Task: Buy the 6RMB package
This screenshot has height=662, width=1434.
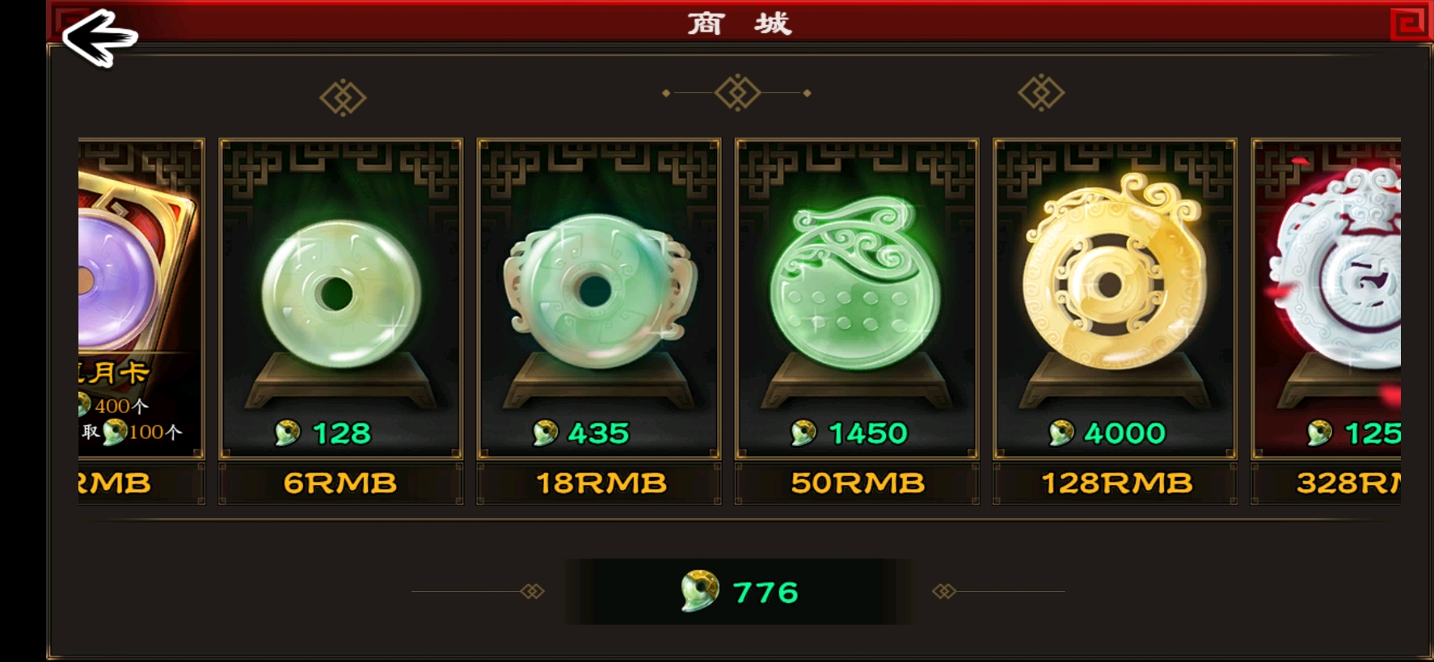Action: [341, 483]
